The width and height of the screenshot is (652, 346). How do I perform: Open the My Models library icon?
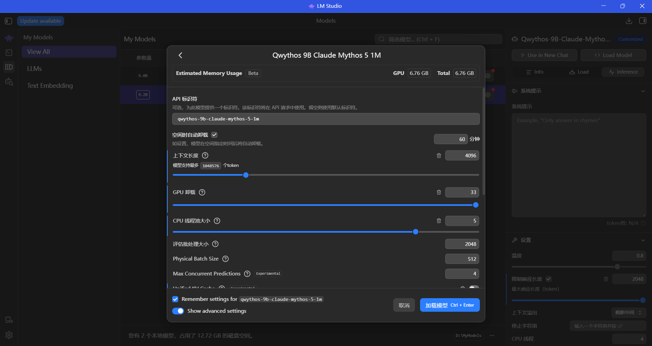click(9, 67)
